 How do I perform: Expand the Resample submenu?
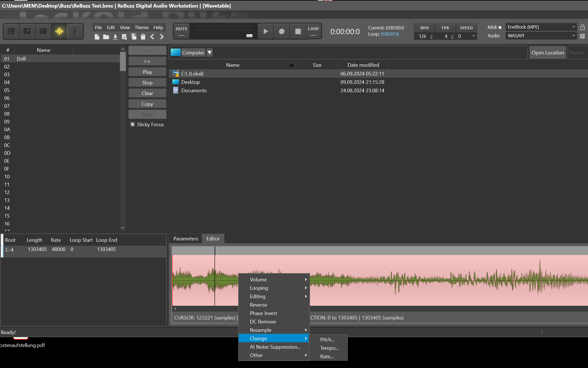(x=274, y=330)
